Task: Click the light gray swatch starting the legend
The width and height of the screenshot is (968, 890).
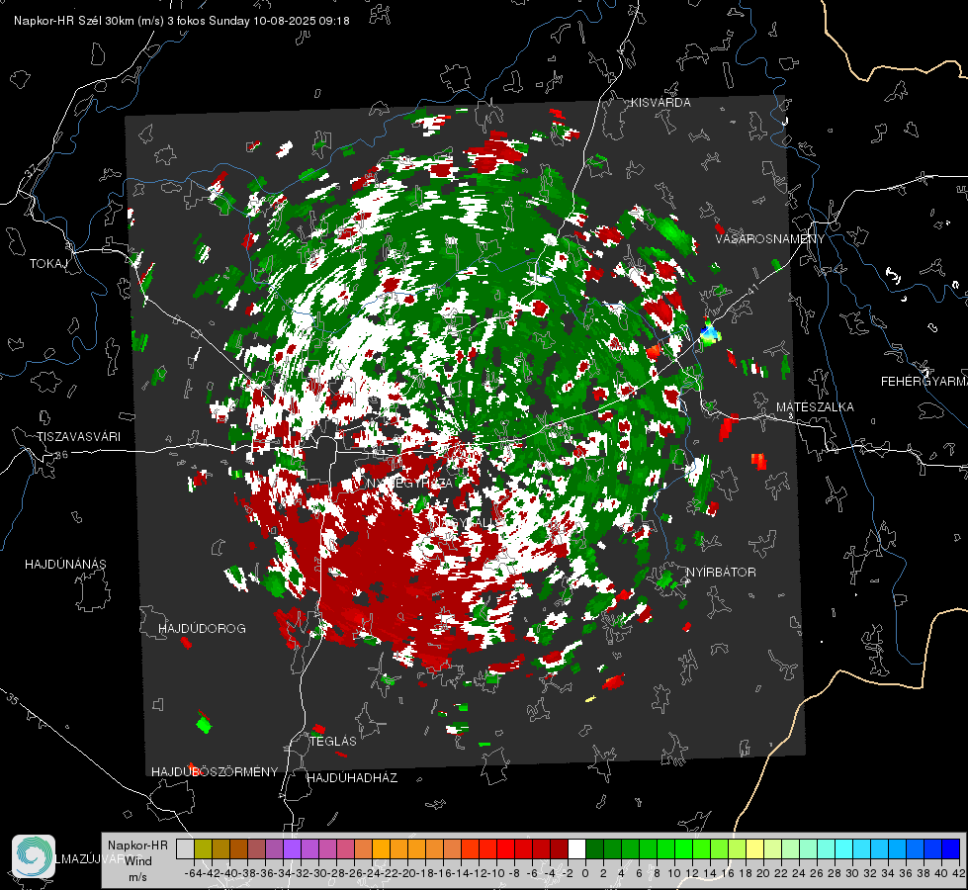Action: click(x=185, y=848)
